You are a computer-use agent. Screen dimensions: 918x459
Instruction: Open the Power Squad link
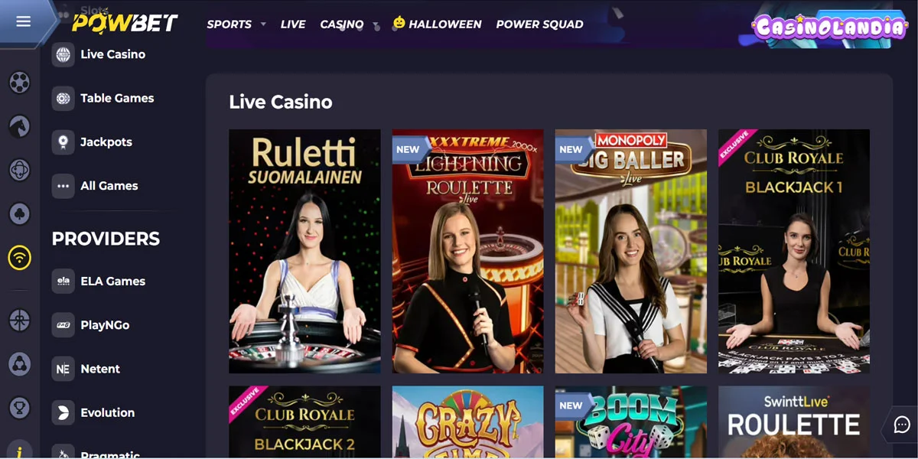point(539,24)
